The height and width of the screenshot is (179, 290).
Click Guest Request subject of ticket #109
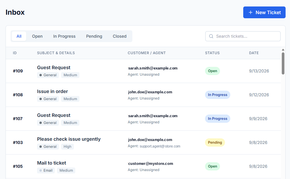(x=54, y=67)
